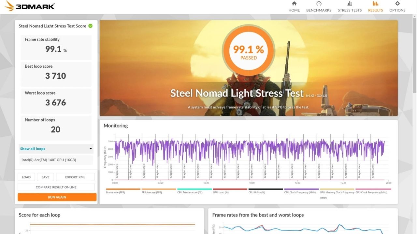Toggle GPU Clock Frequency legend swatch
Screen dimensions: 417x234
pyautogui.click(x=373, y=189)
